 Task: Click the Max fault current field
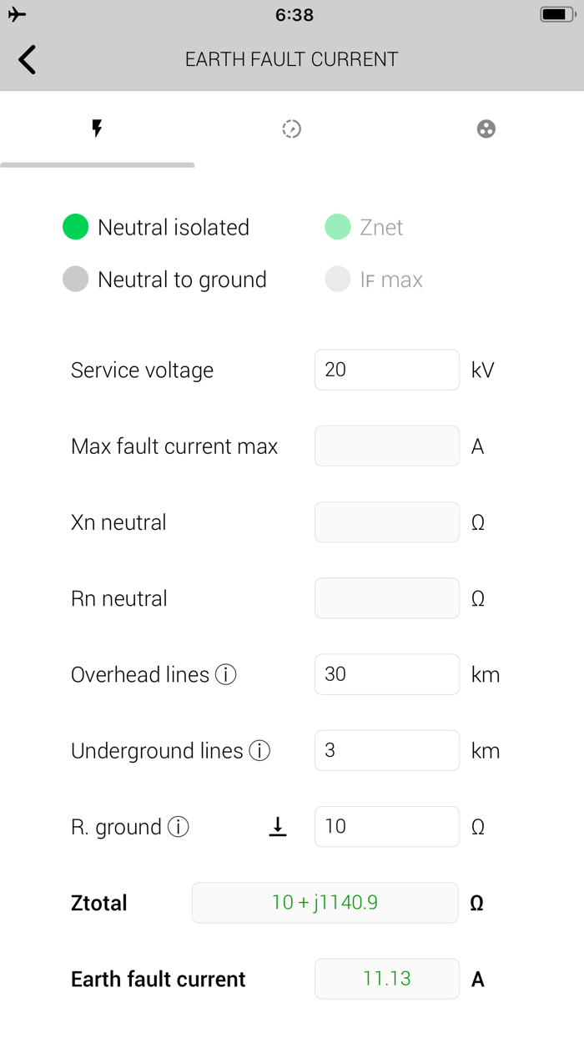pyautogui.click(x=386, y=446)
